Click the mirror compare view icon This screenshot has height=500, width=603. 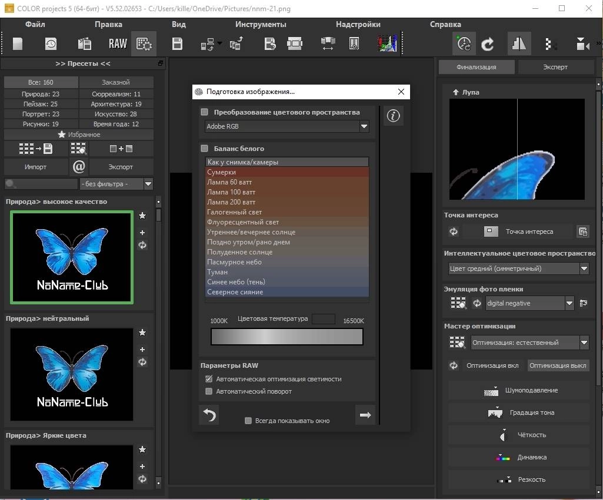coord(519,44)
